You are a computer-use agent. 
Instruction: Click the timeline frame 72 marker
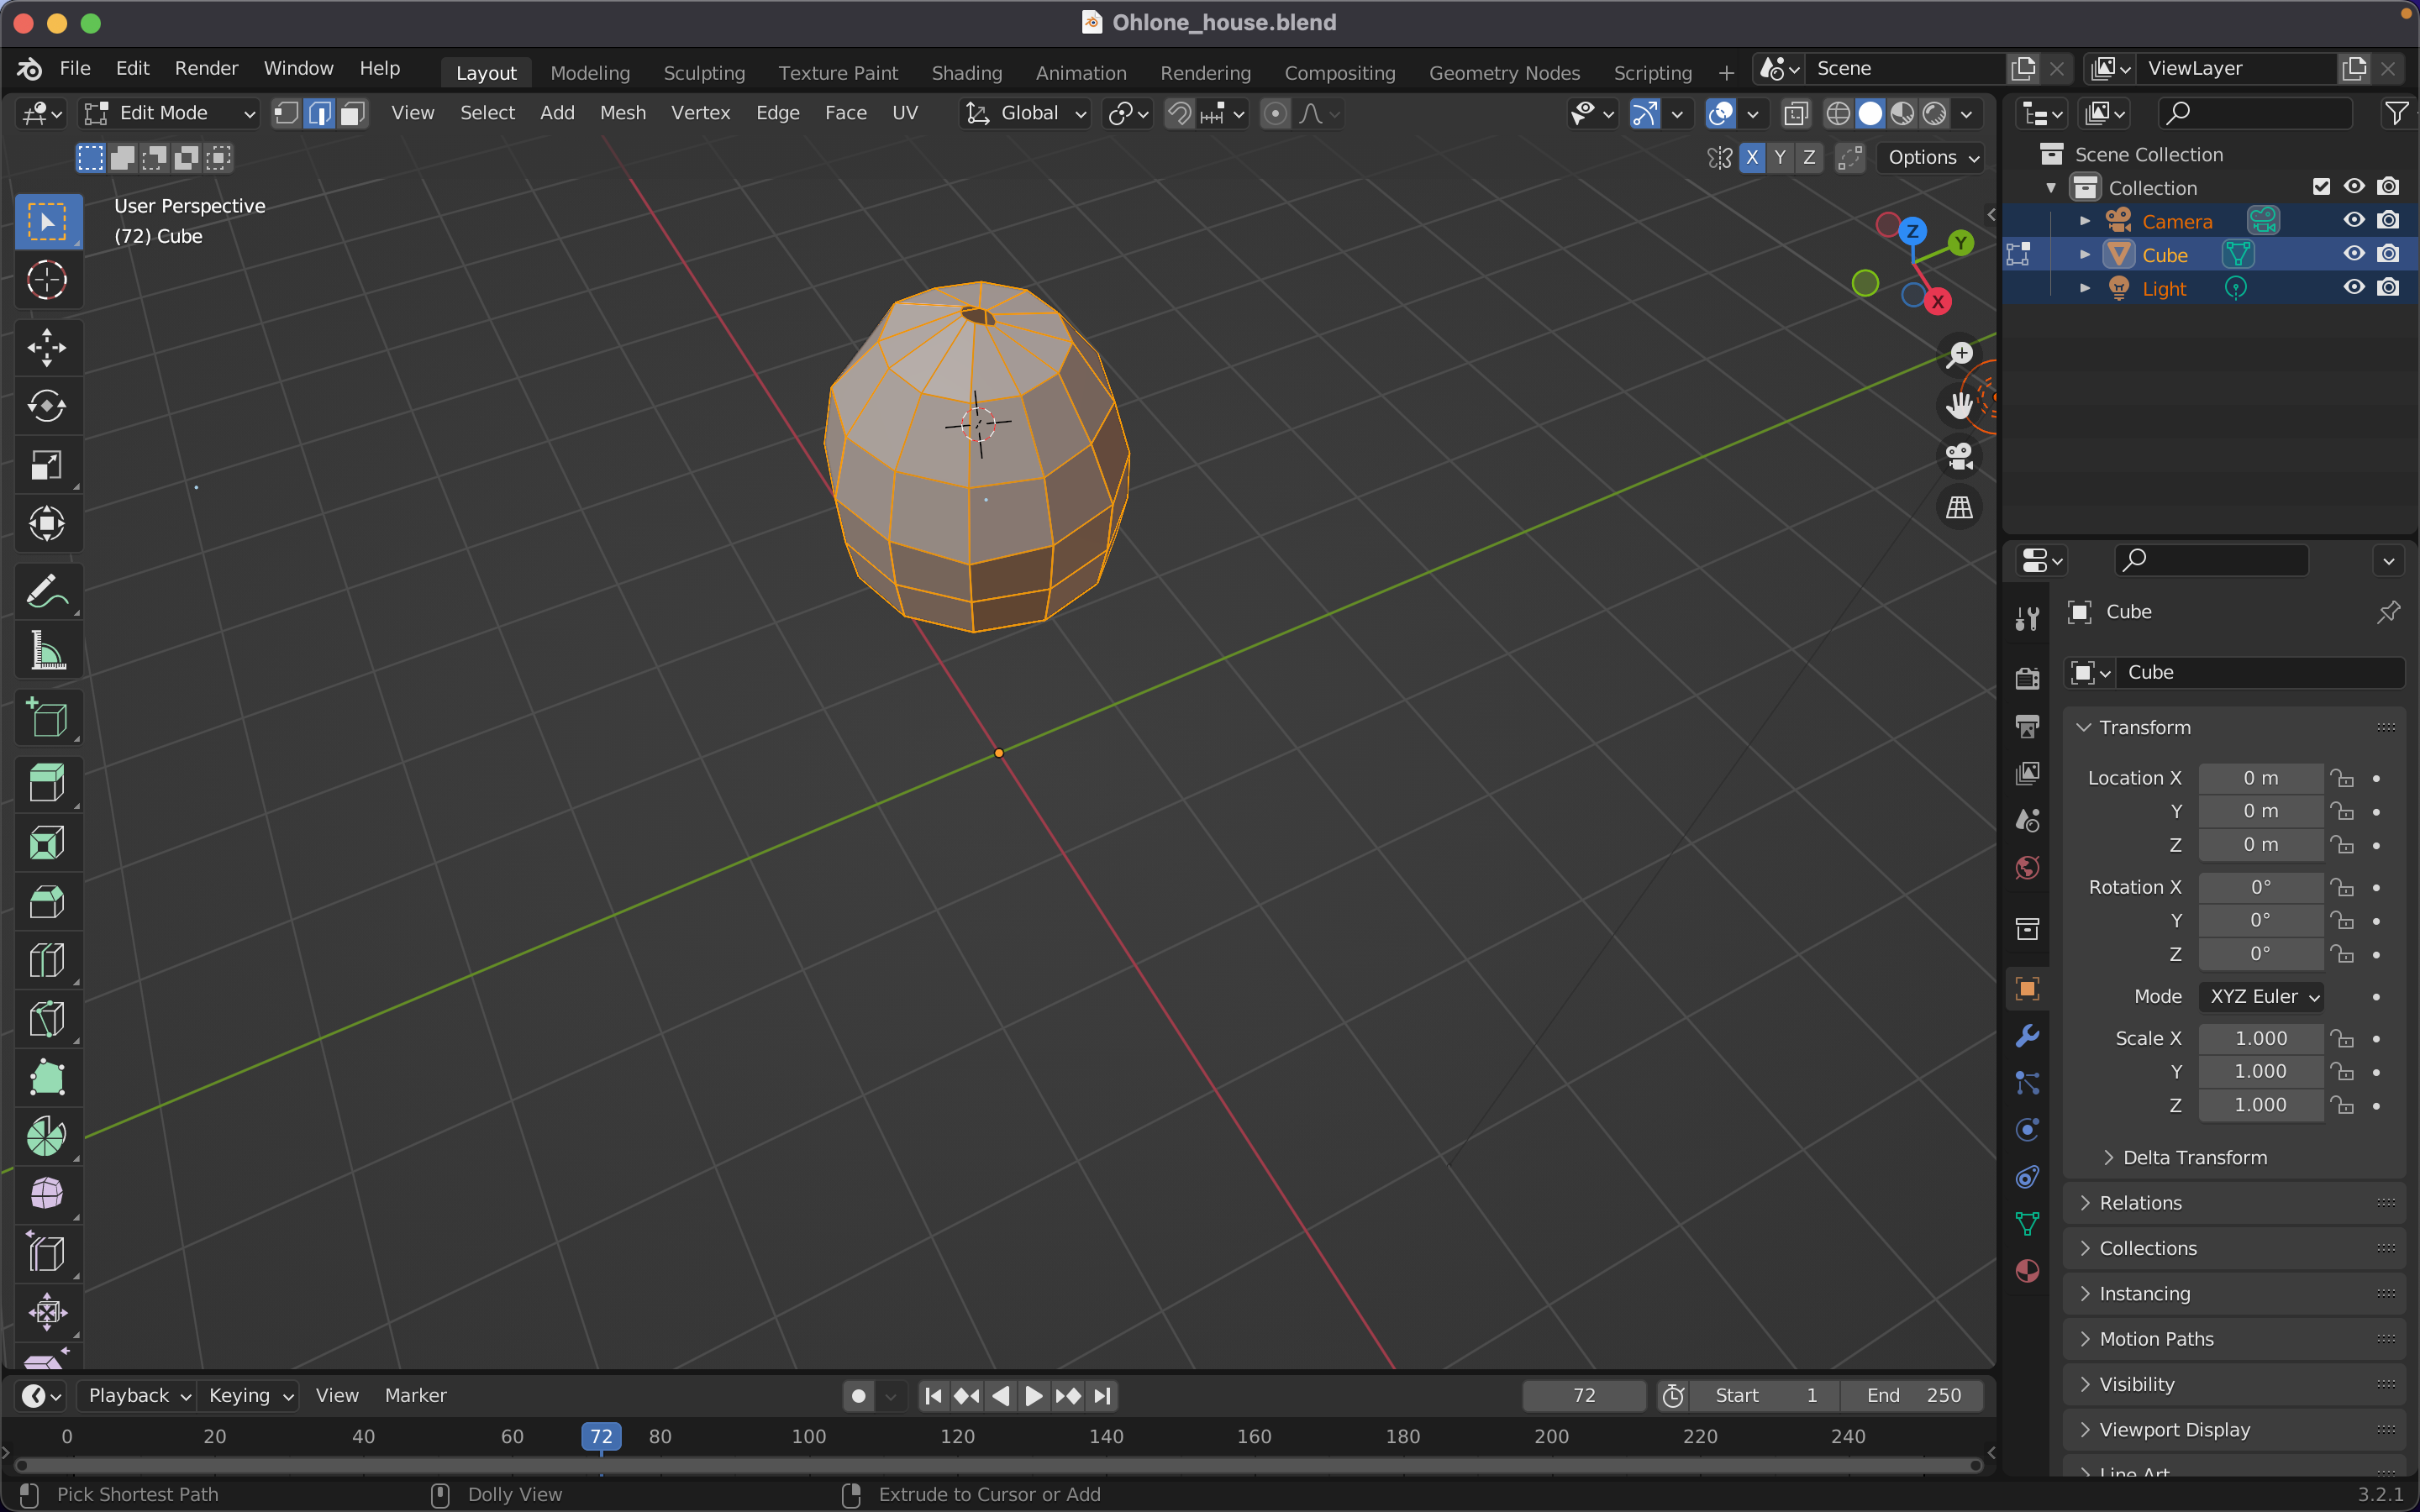pyautogui.click(x=601, y=1436)
